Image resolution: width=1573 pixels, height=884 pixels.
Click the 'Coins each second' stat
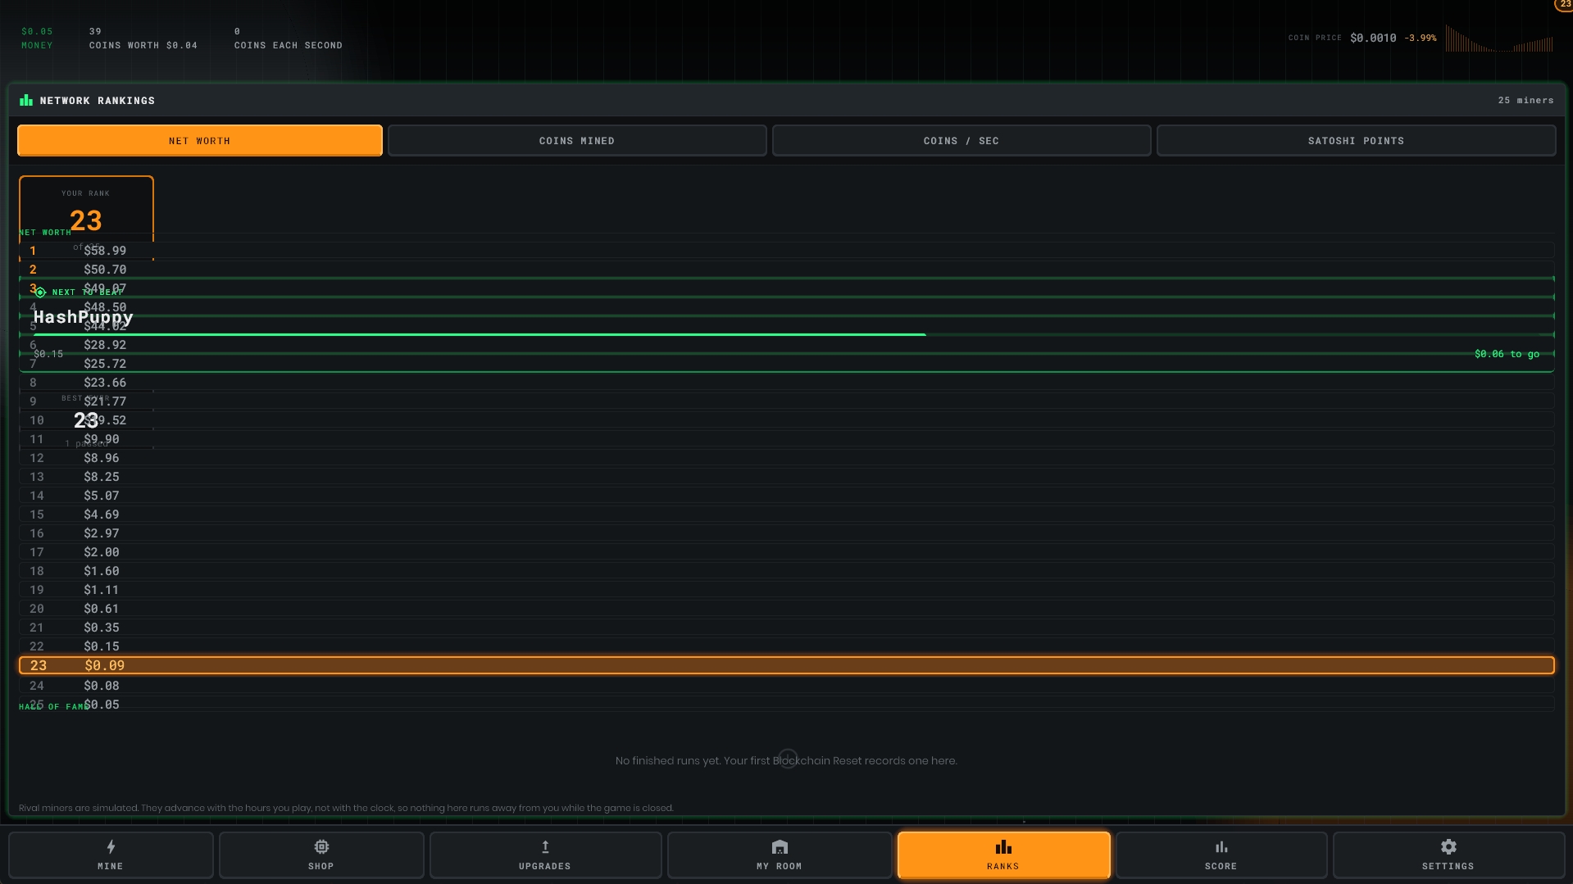(x=289, y=38)
